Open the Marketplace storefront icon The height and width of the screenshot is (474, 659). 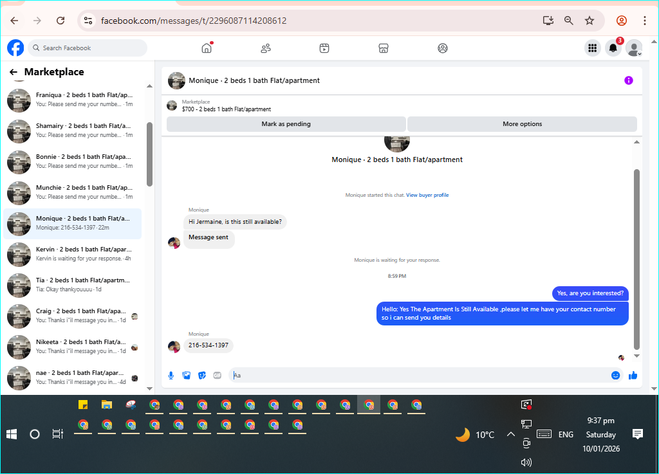(x=384, y=48)
